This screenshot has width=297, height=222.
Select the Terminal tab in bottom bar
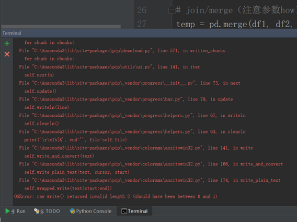[134, 211]
